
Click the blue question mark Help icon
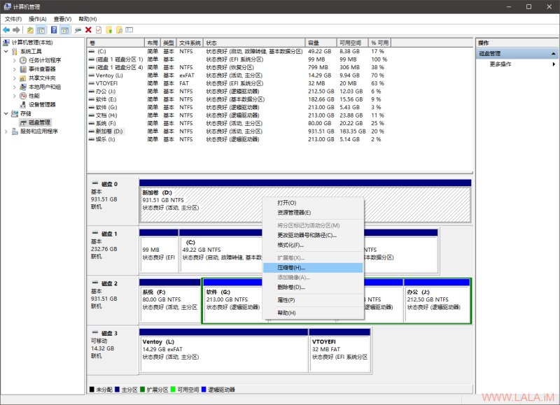click(54, 30)
